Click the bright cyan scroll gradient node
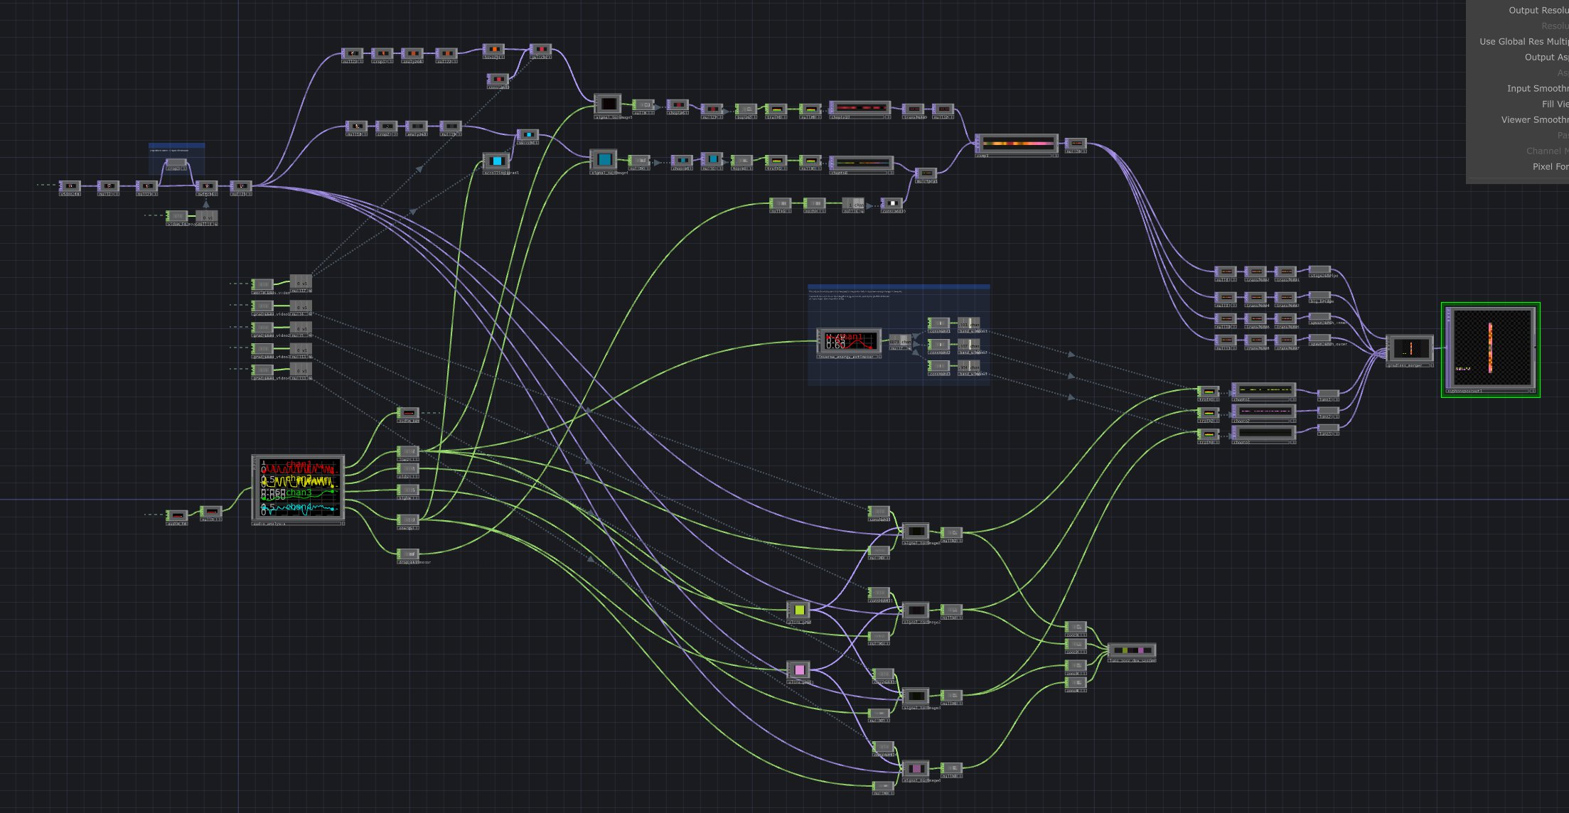Viewport: 1569px width, 813px height. (496, 163)
